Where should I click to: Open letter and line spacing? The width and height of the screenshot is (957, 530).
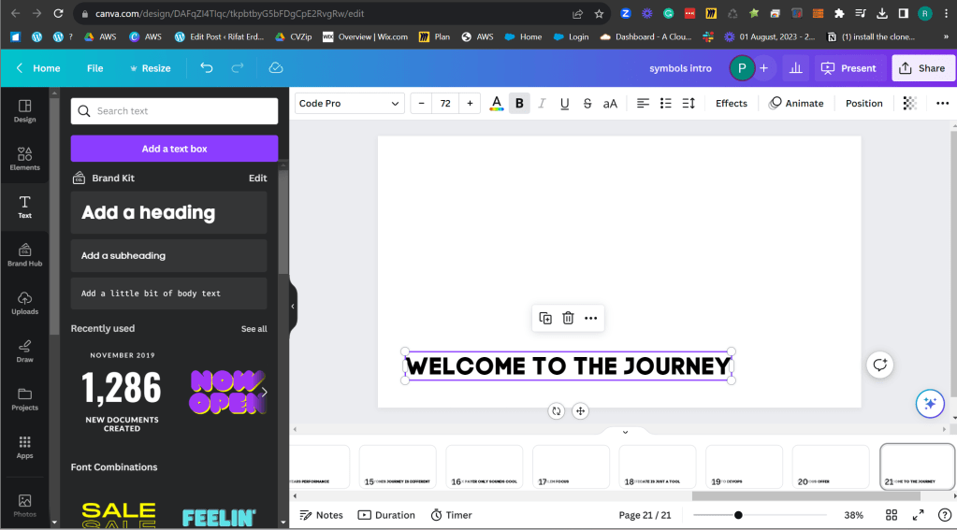[689, 104]
